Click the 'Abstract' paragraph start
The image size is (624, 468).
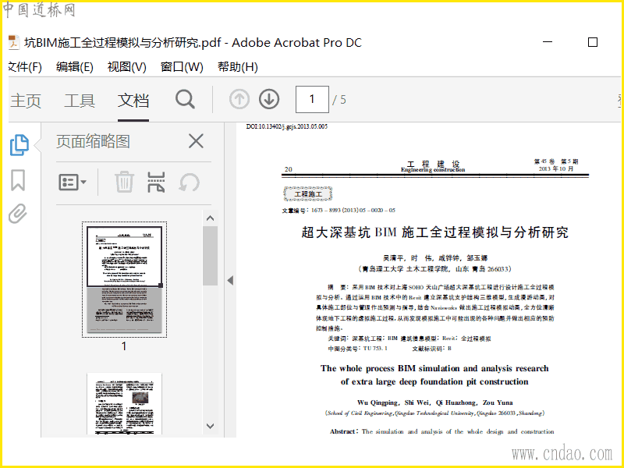pyautogui.click(x=441, y=431)
